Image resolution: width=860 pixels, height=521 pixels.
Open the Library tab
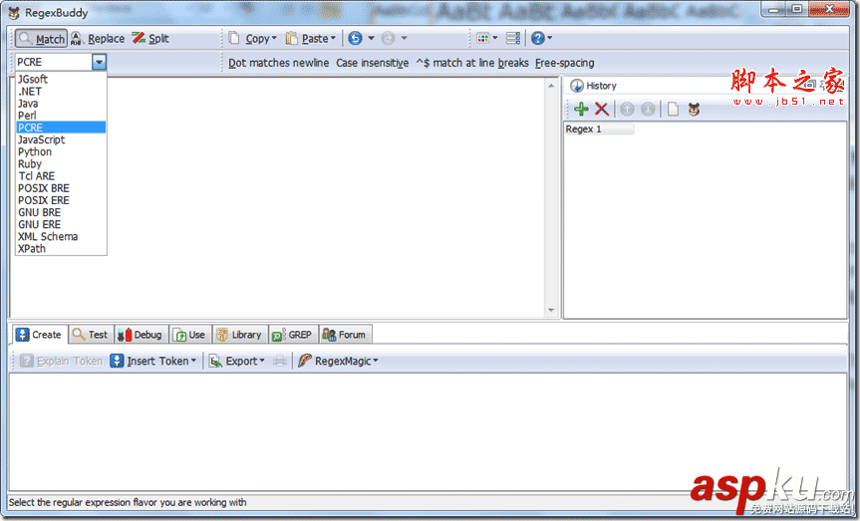239,335
